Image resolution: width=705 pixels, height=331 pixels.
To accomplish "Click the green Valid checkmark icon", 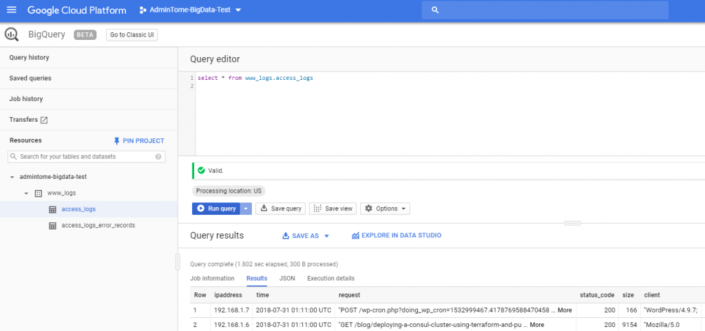I will coord(202,171).
